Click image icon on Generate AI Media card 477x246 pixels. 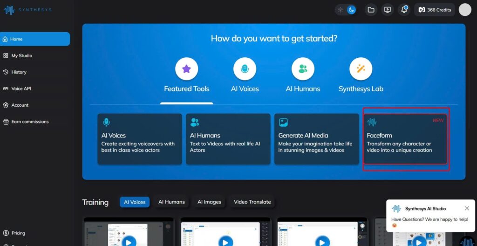tap(283, 122)
